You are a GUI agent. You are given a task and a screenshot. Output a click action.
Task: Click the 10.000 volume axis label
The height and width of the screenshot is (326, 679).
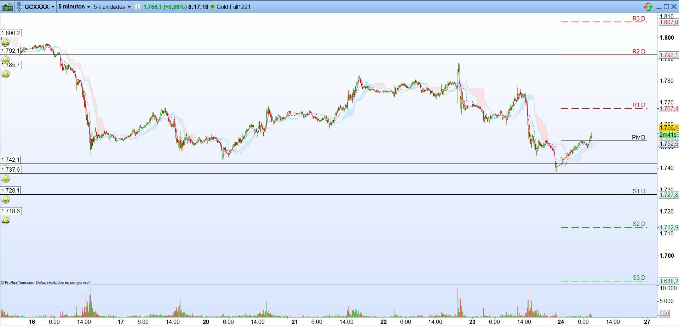[668, 288]
